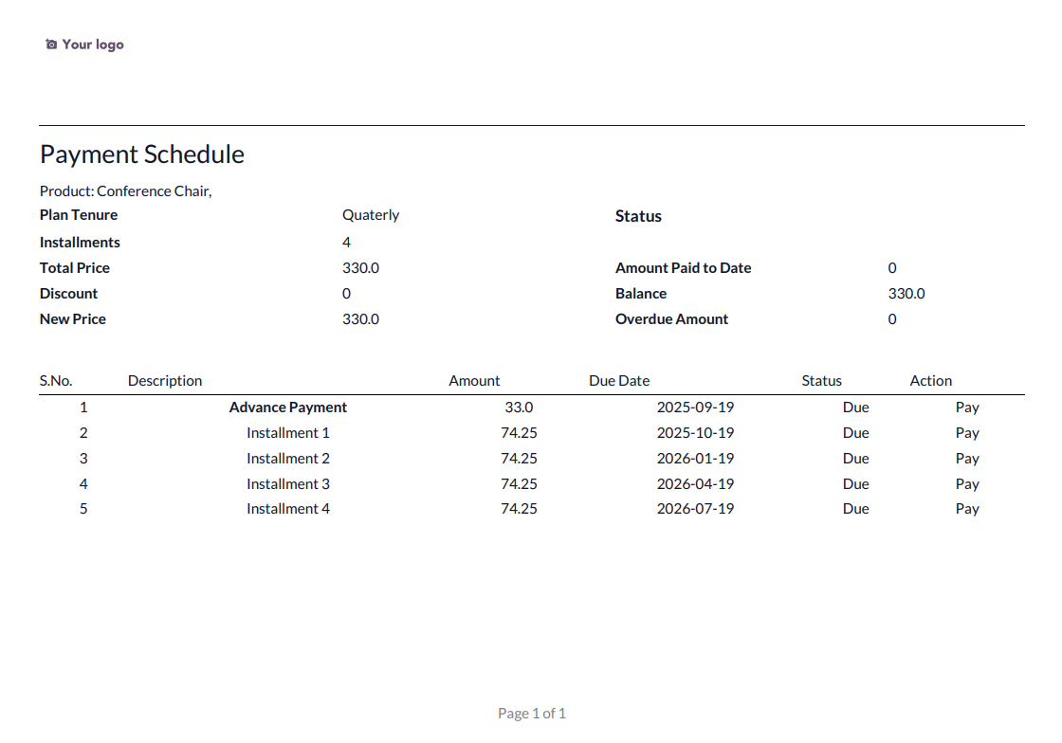The height and width of the screenshot is (743, 1062).
Task: Click Pay for Installment 1 row
Action: (x=967, y=433)
